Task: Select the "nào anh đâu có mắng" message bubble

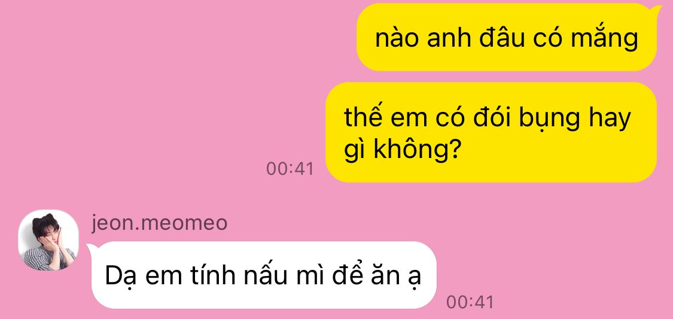Action: coord(507,37)
